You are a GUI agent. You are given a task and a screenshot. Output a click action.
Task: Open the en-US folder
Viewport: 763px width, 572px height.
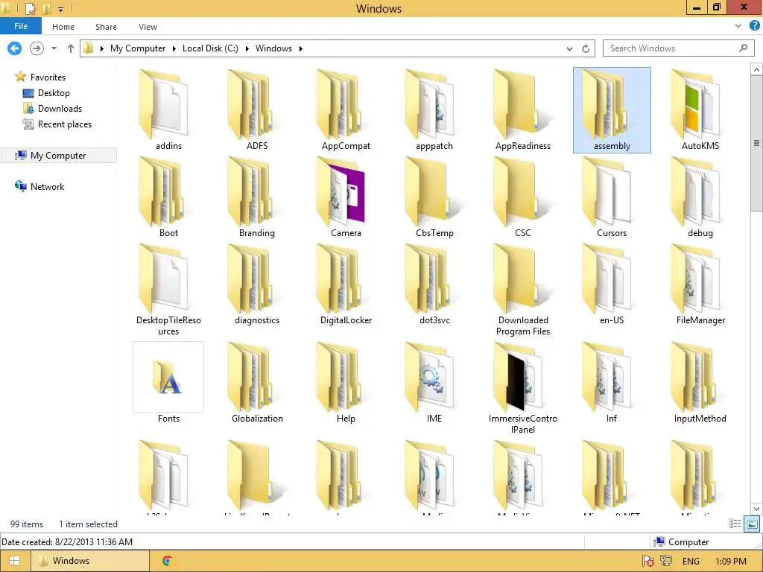[612, 285]
